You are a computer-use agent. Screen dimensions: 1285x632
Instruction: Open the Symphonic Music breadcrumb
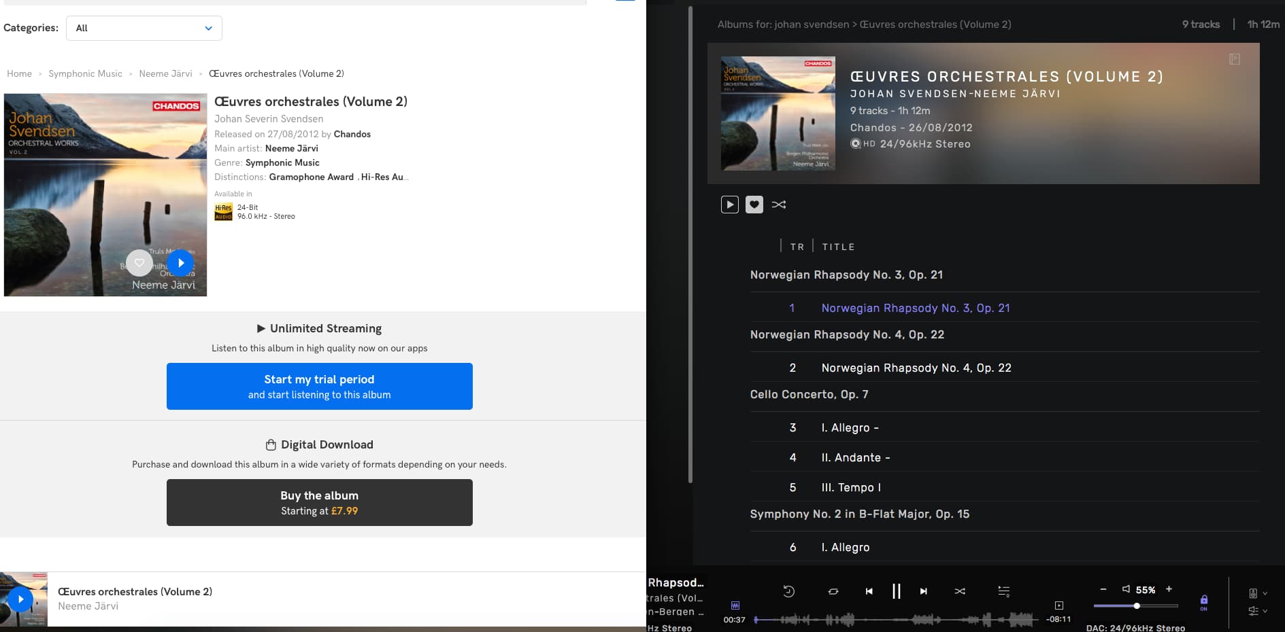[x=85, y=73]
